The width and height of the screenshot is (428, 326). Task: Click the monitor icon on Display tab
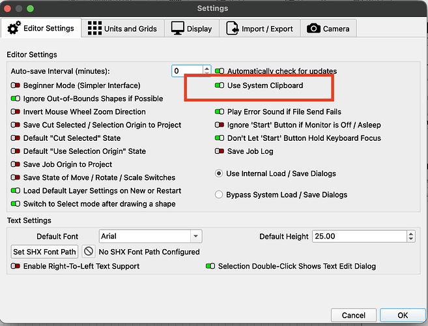pyautogui.click(x=178, y=28)
